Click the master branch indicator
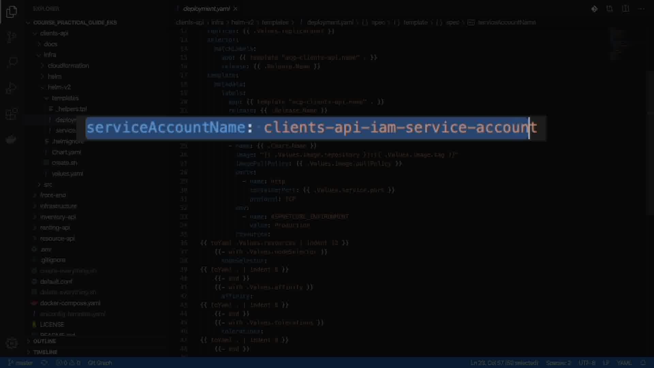 [x=20, y=363]
